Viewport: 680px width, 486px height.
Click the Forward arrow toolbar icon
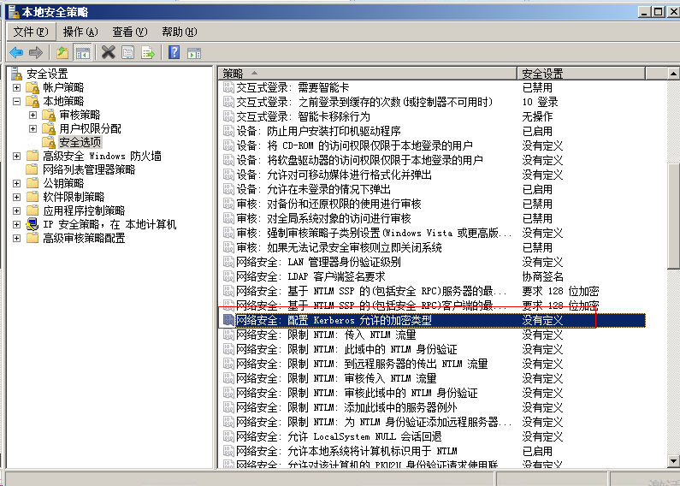tap(36, 53)
